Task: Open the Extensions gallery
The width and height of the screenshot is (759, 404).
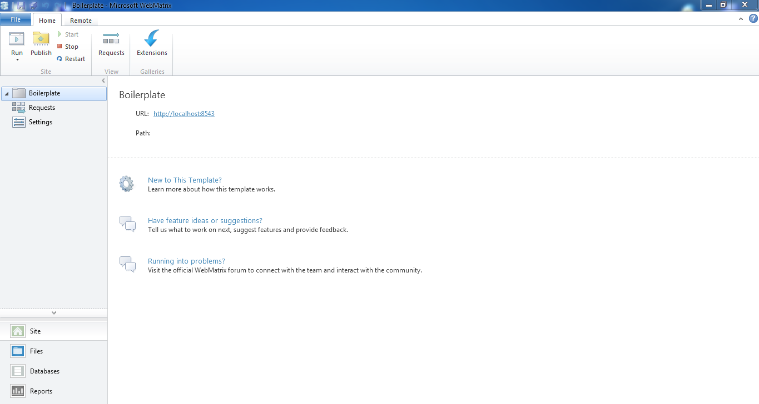Action: (152, 39)
